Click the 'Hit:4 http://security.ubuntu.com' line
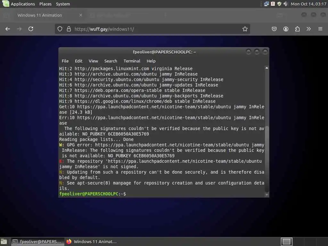The image size is (328, 246). 141,79
